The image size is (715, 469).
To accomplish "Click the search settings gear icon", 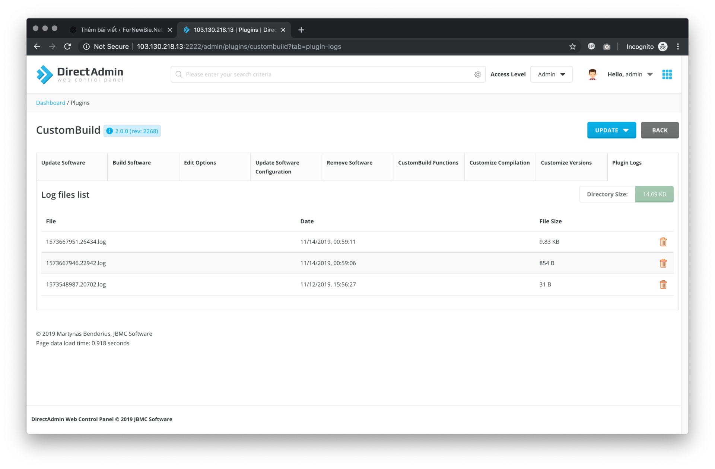I will point(477,74).
